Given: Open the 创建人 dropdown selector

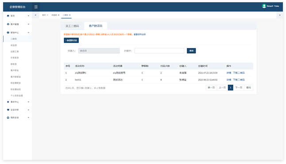Looking at the screenshot, I should 99,51.
